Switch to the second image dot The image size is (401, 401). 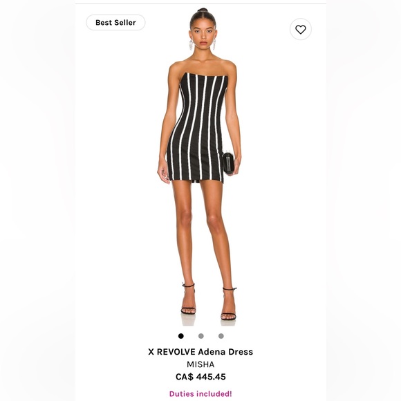pos(201,336)
